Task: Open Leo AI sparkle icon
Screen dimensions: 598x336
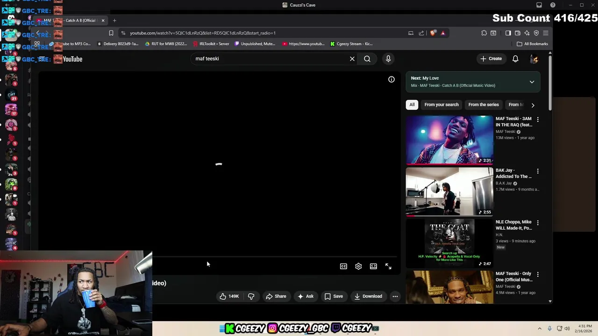Action: pos(527,33)
